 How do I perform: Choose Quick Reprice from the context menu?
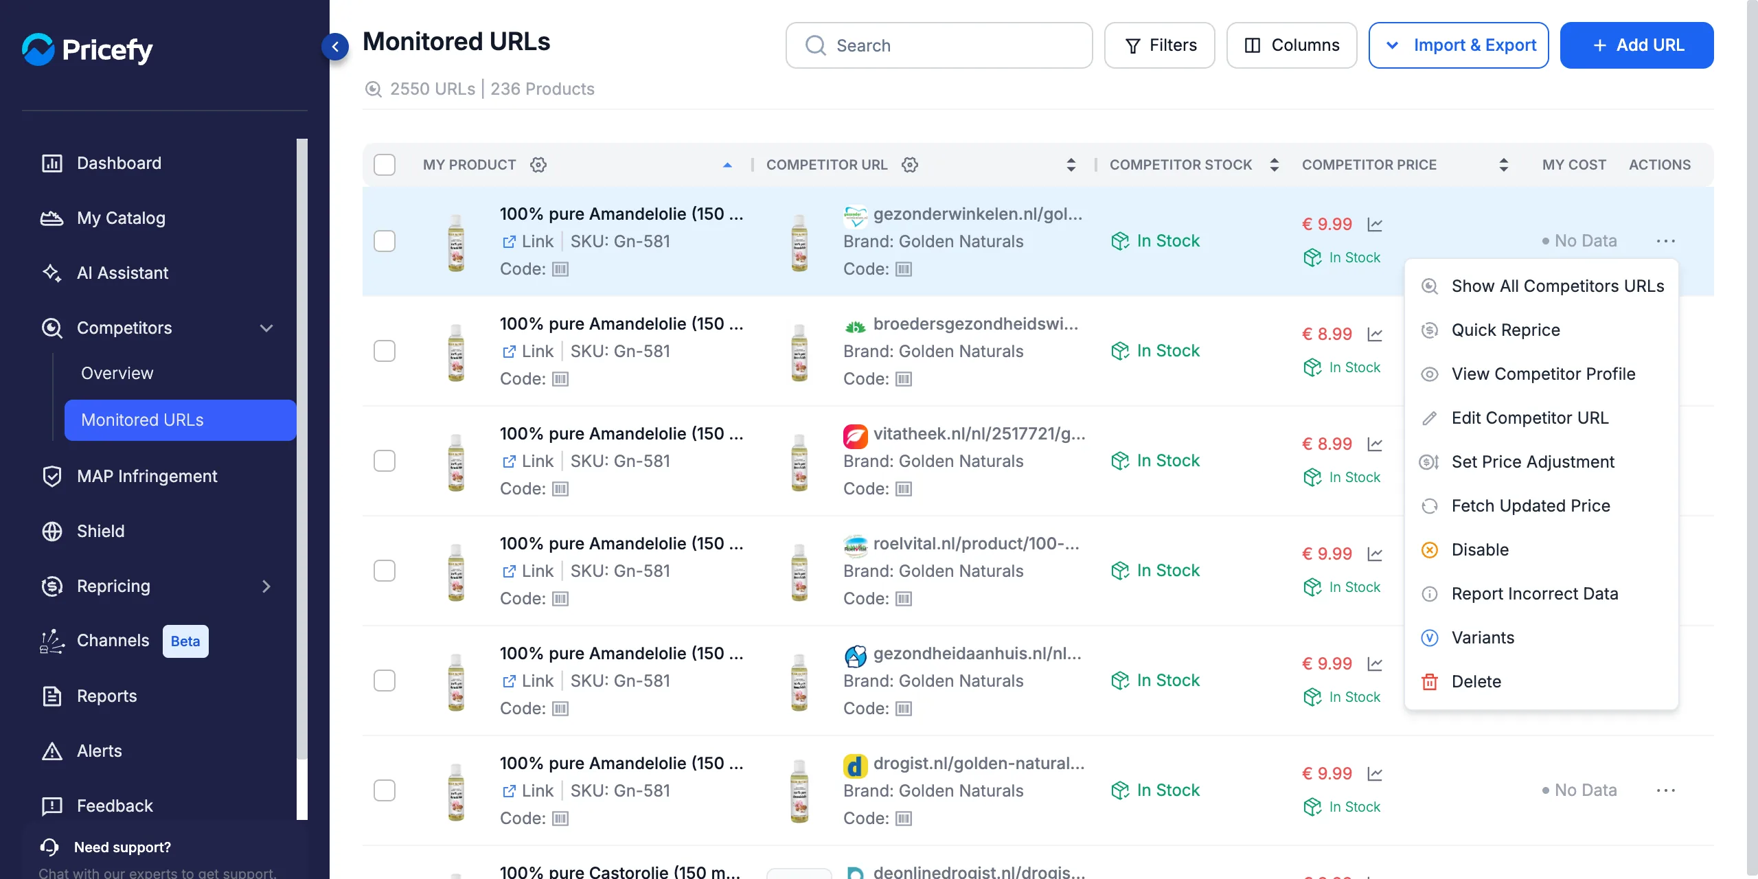coord(1542,330)
